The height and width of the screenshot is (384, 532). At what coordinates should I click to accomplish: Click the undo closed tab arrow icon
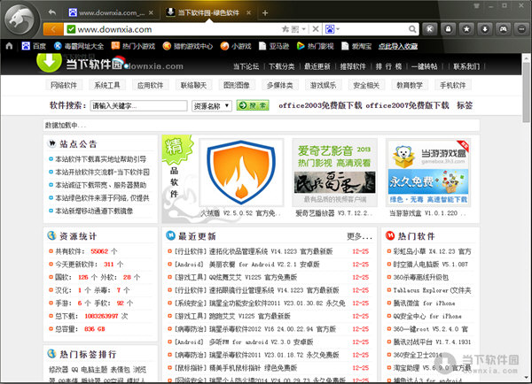pyautogui.click(x=52, y=12)
